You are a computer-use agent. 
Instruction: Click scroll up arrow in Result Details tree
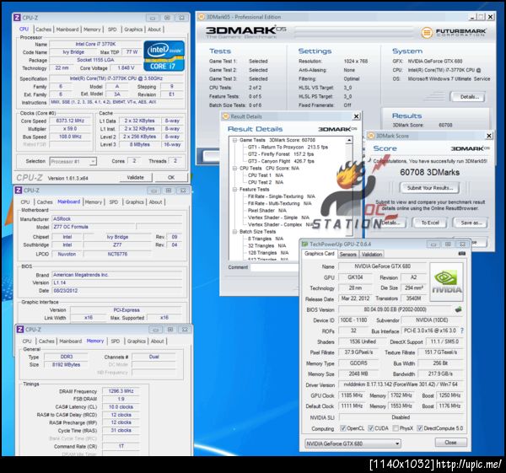coord(349,140)
